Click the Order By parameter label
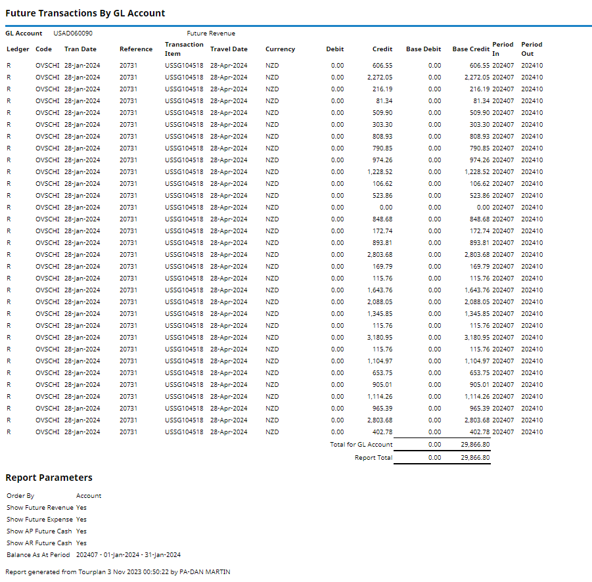Viewport: 592px width, 582px height. tap(20, 495)
